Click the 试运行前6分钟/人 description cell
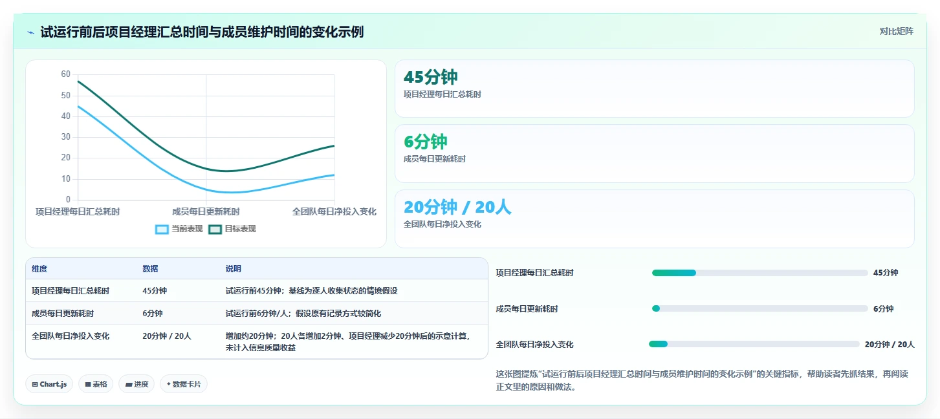This screenshot has height=419, width=940. 303,314
